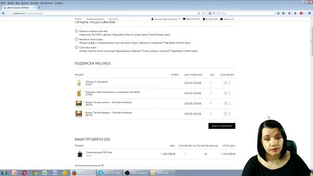313x176 pixels.
Task: Open the Вэлнэс Пэк для женщин thumbnail
Action: [x=79, y=114]
